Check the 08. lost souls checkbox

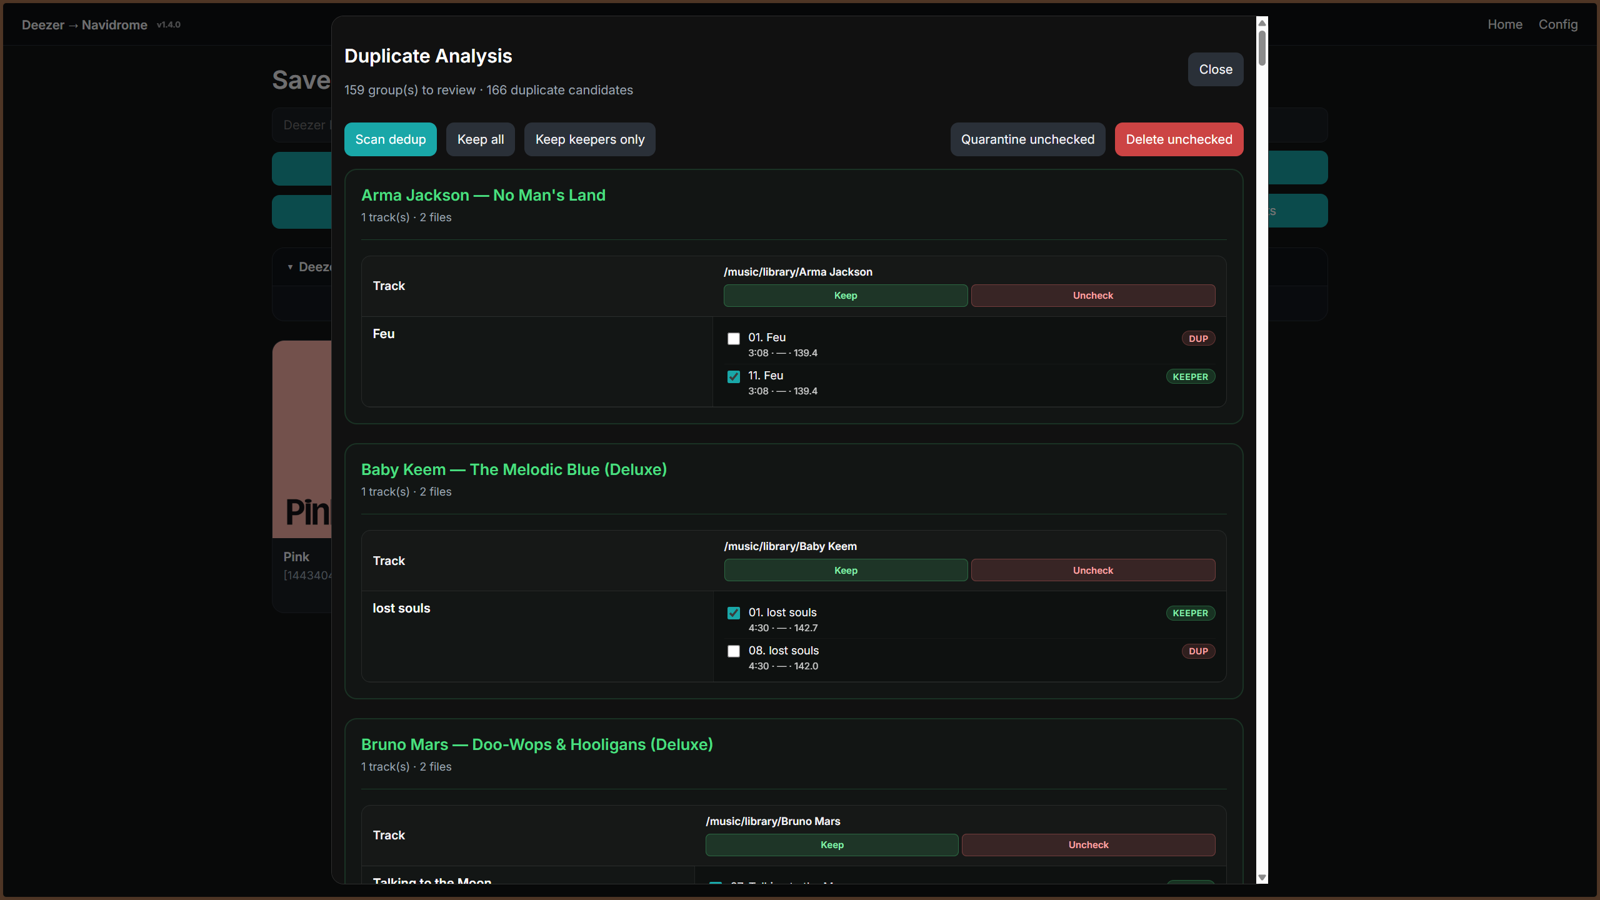[734, 651]
